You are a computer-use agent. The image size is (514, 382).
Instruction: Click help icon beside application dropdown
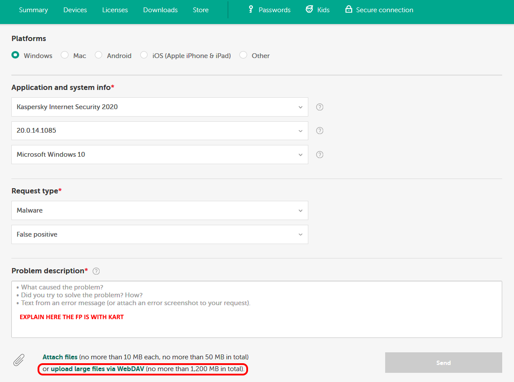click(320, 107)
